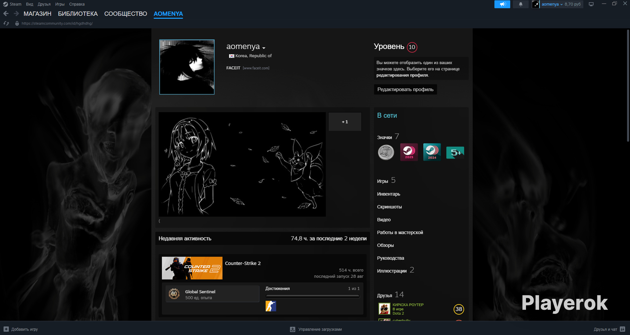Click the Big Picture mode monitor icon
This screenshot has height=335, width=630.
pyautogui.click(x=591, y=4)
